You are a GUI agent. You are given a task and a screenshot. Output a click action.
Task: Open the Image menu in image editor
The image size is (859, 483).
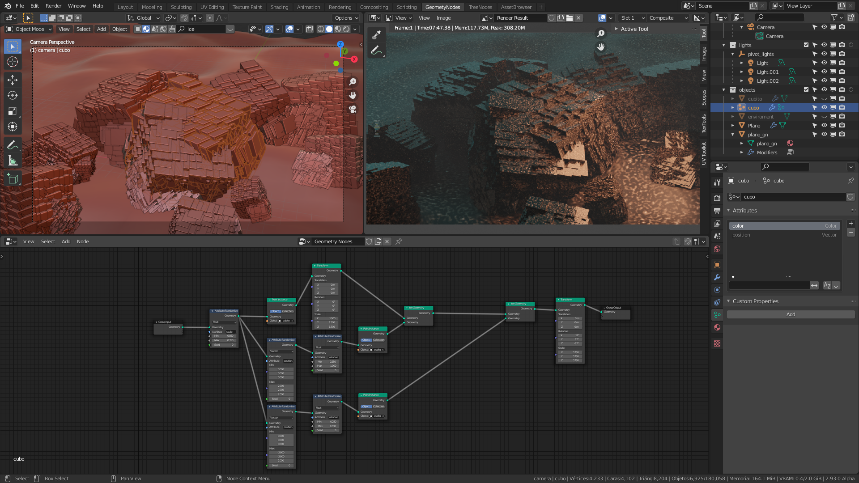coord(443,18)
